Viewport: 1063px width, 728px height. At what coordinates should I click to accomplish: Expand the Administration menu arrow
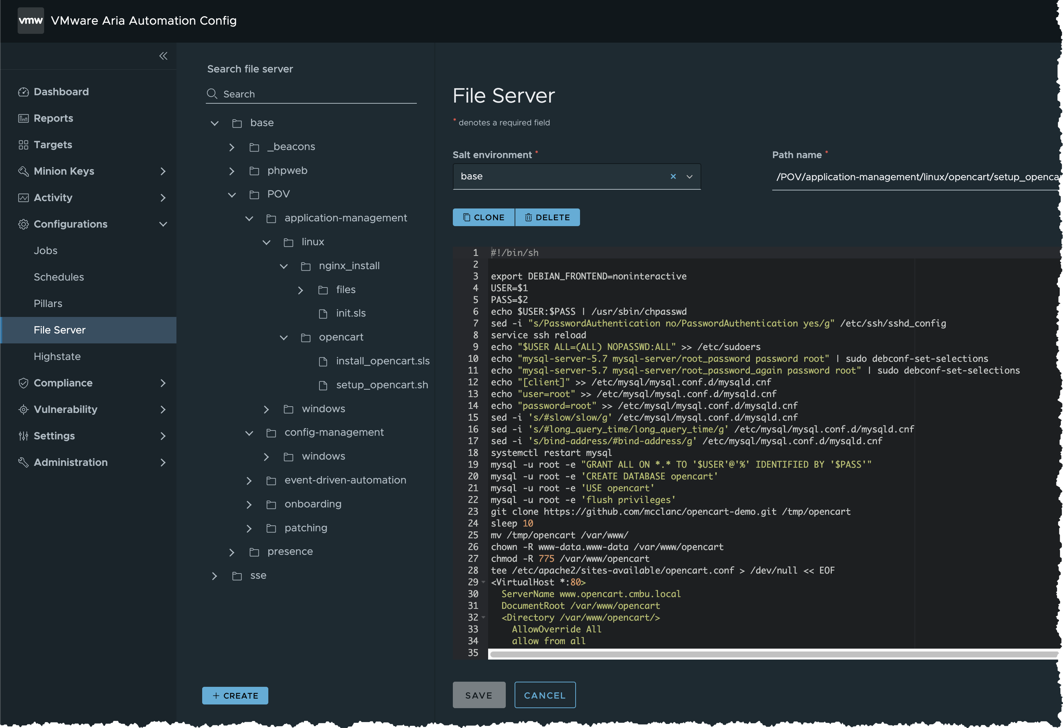tap(163, 463)
